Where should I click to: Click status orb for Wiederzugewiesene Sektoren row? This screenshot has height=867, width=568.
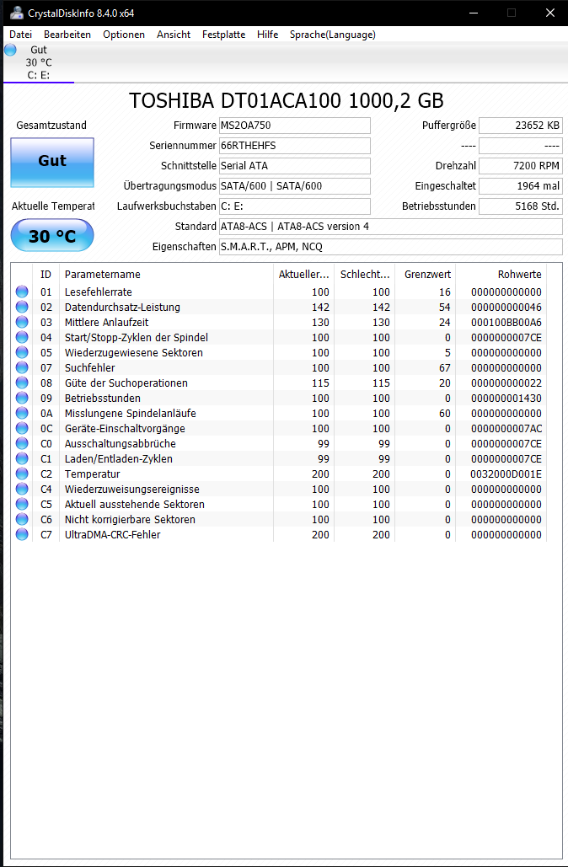(x=22, y=353)
